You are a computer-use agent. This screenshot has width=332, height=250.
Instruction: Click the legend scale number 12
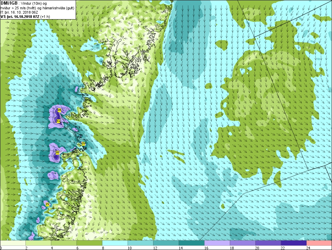point(155,248)
